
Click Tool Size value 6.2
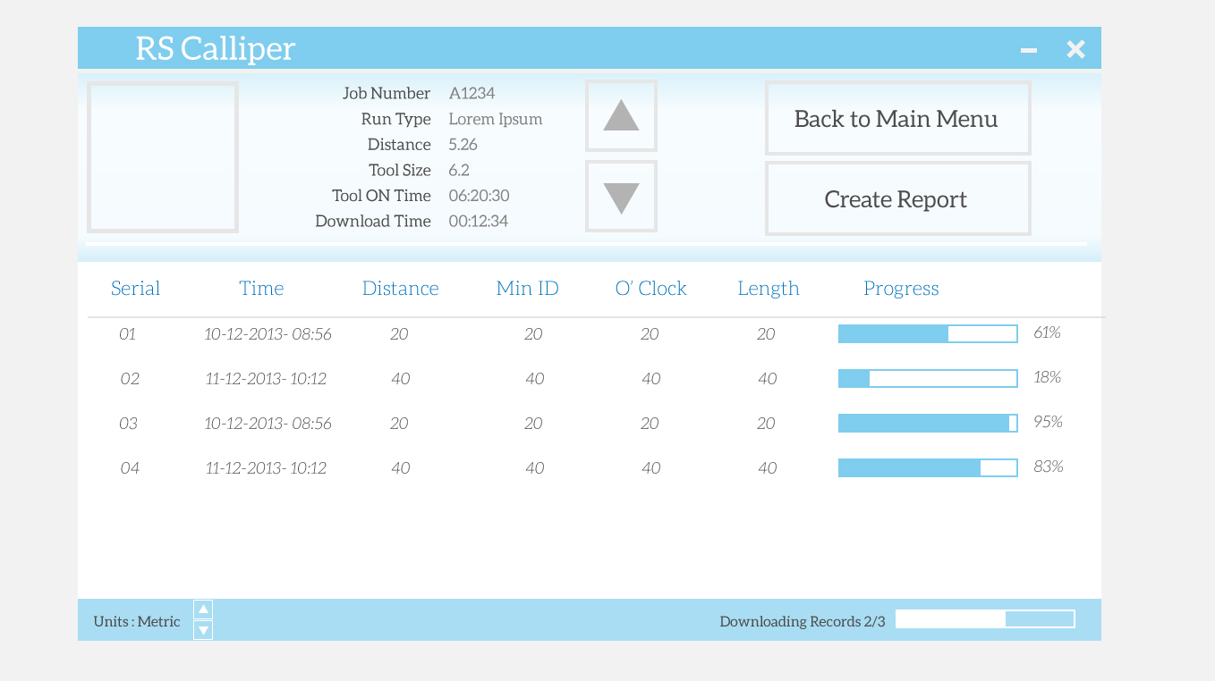click(x=459, y=170)
